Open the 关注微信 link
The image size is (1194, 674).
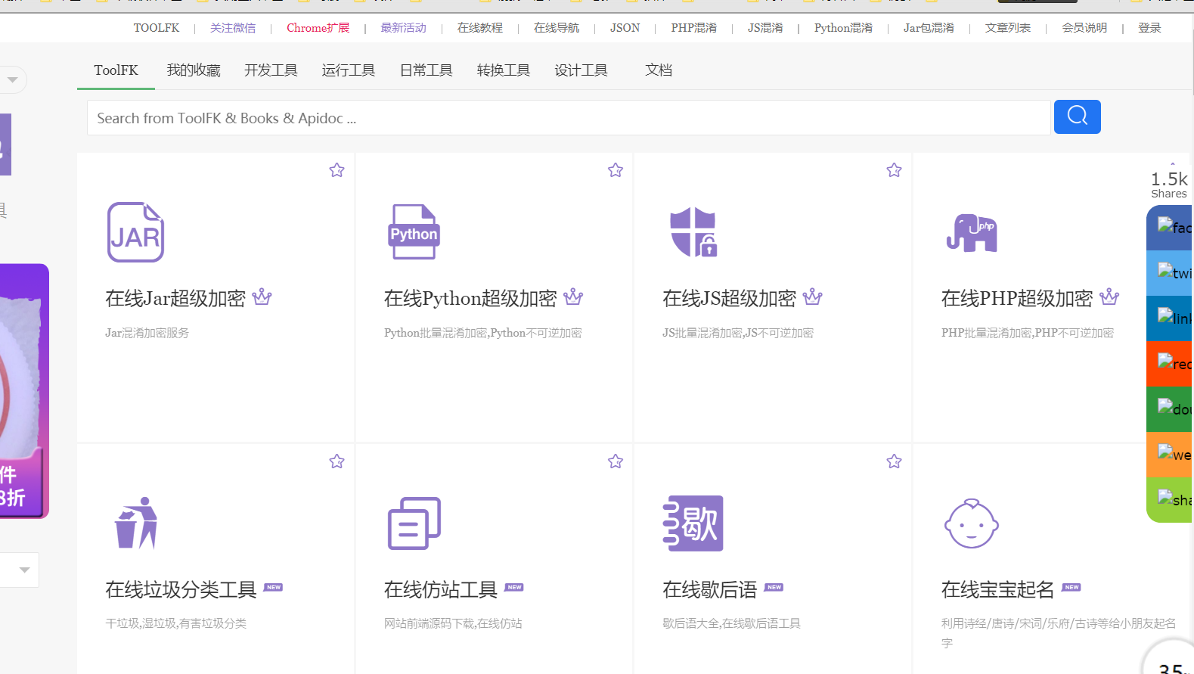click(x=233, y=28)
